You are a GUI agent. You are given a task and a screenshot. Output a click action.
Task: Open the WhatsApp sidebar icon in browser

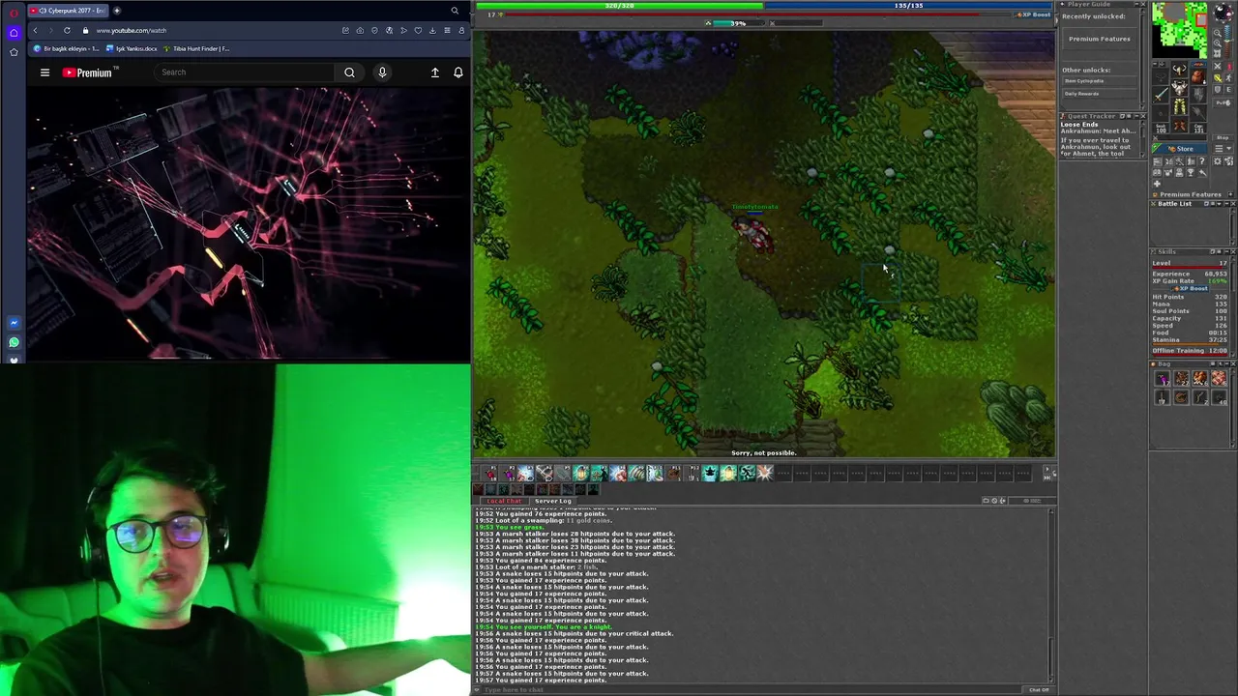tap(14, 342)
